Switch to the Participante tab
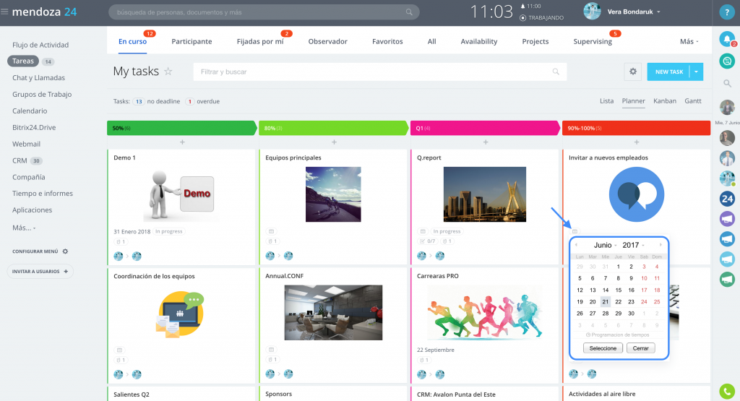This screenshot has height=401, width=740. tap(192, 41)
